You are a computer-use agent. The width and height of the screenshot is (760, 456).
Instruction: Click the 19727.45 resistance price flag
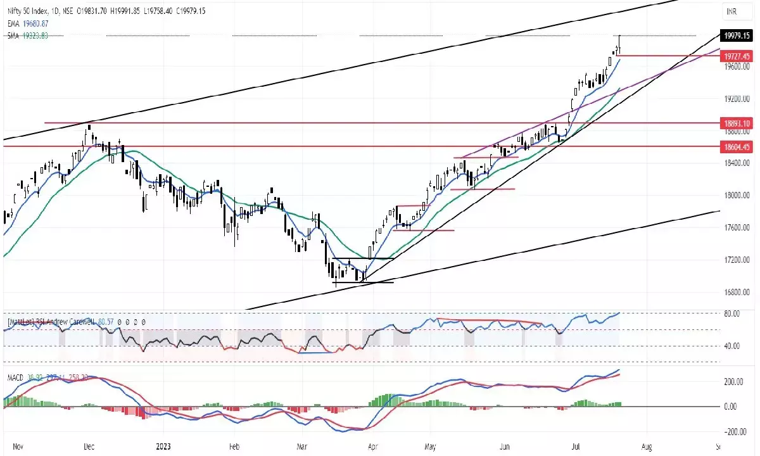736,56
